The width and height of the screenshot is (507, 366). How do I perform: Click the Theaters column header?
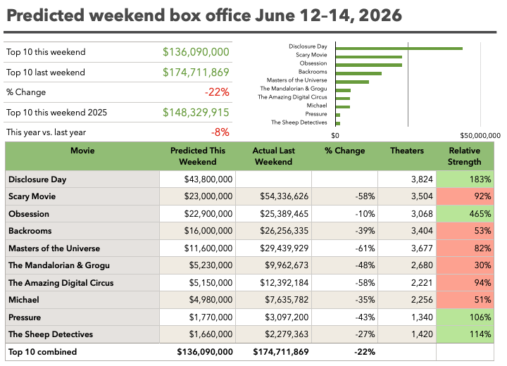coord(407,151)
